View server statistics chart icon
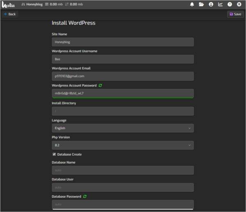Image resolution: width=246 pixels, height=212 pixels. [x=220, y=4]
